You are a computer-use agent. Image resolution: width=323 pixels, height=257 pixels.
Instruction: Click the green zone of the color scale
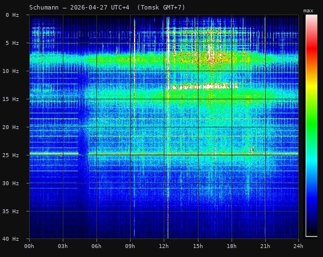click(x=311, y=122)
